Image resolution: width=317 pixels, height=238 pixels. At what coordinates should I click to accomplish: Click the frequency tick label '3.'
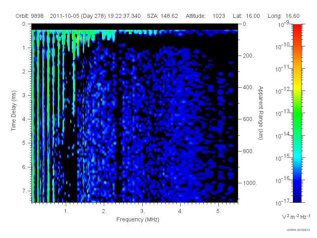[x=143, y=211]
